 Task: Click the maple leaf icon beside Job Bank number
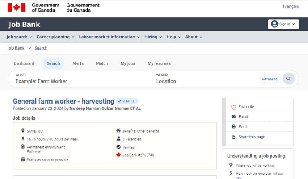coord(118,155)
